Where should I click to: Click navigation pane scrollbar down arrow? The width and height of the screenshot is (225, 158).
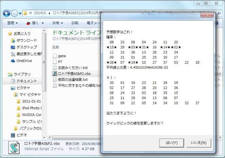44,137
